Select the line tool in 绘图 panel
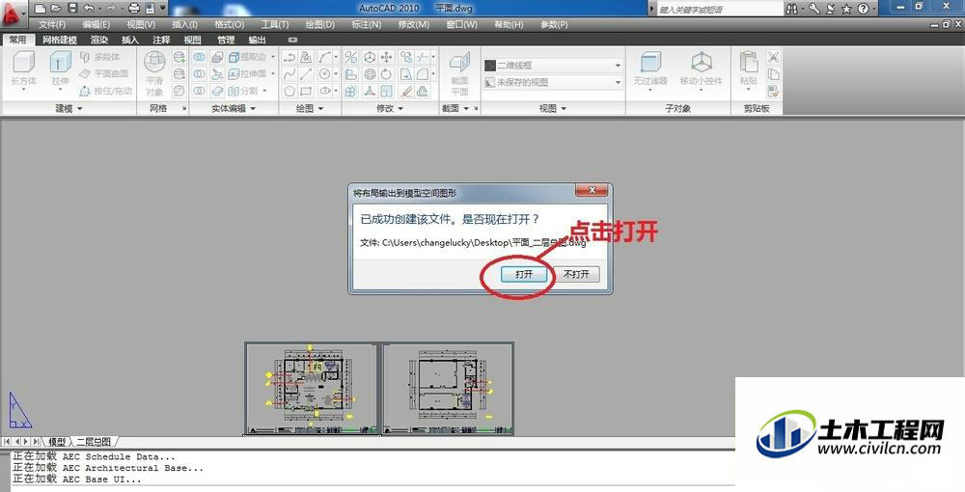Screen dimensions: 965x492 (306, 73)
